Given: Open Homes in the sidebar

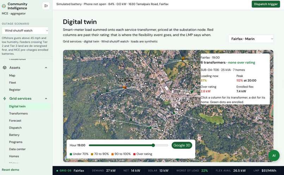Looking at the screenshot, I should click(x=14, y=156).
